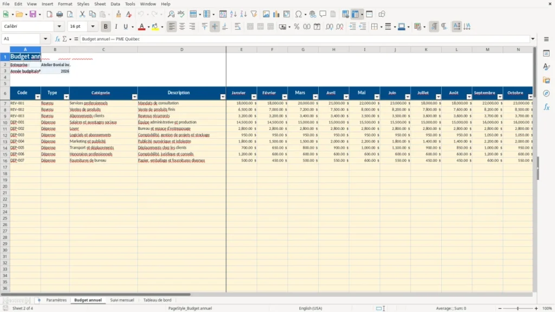Select row header 10
The height and width of the screenshot is (312, 555).
click(5, 122)
